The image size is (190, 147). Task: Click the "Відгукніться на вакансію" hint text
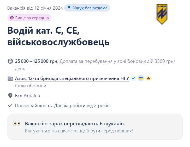[79, 131]
